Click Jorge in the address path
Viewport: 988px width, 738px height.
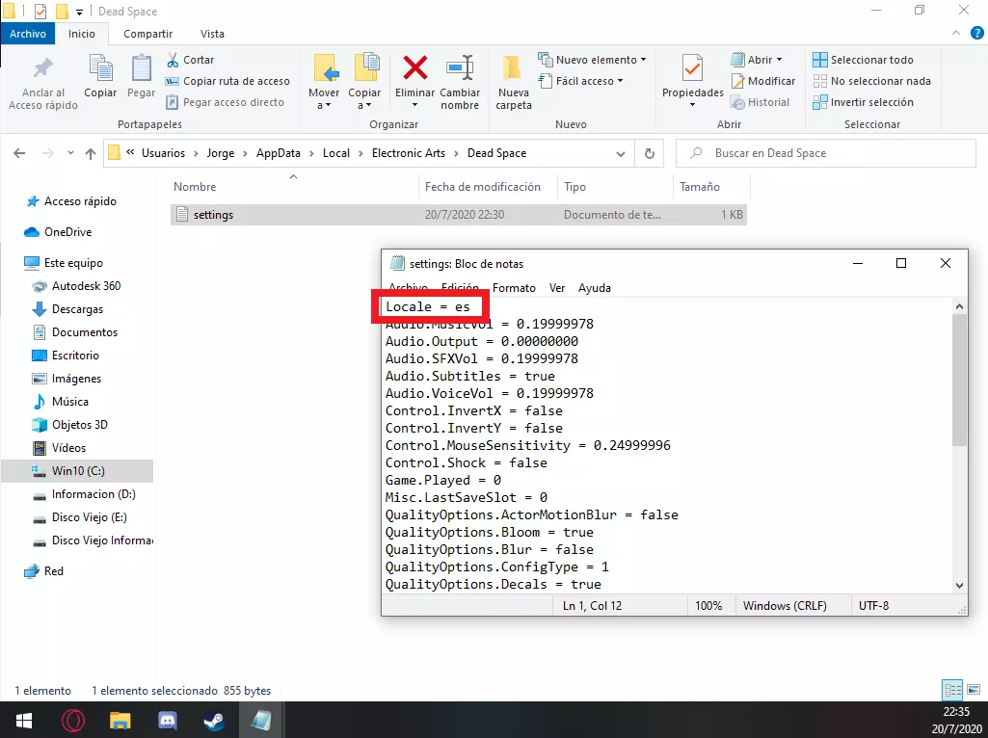click(x=221, y=153)
